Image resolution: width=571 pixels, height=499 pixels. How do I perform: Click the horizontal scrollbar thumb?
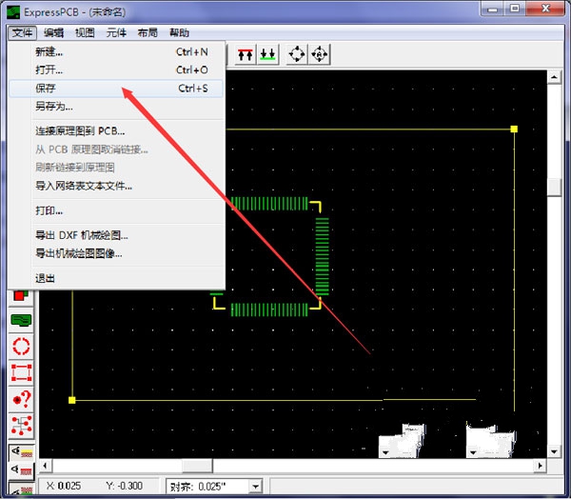[197, 466]
